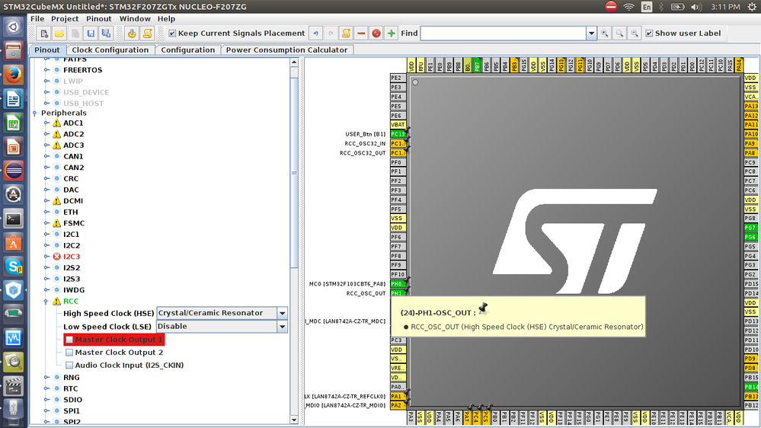Open High Speed Clock (HSE) dropdown
The width and height of the screenshot is (761, 428).
coord(282,314)
